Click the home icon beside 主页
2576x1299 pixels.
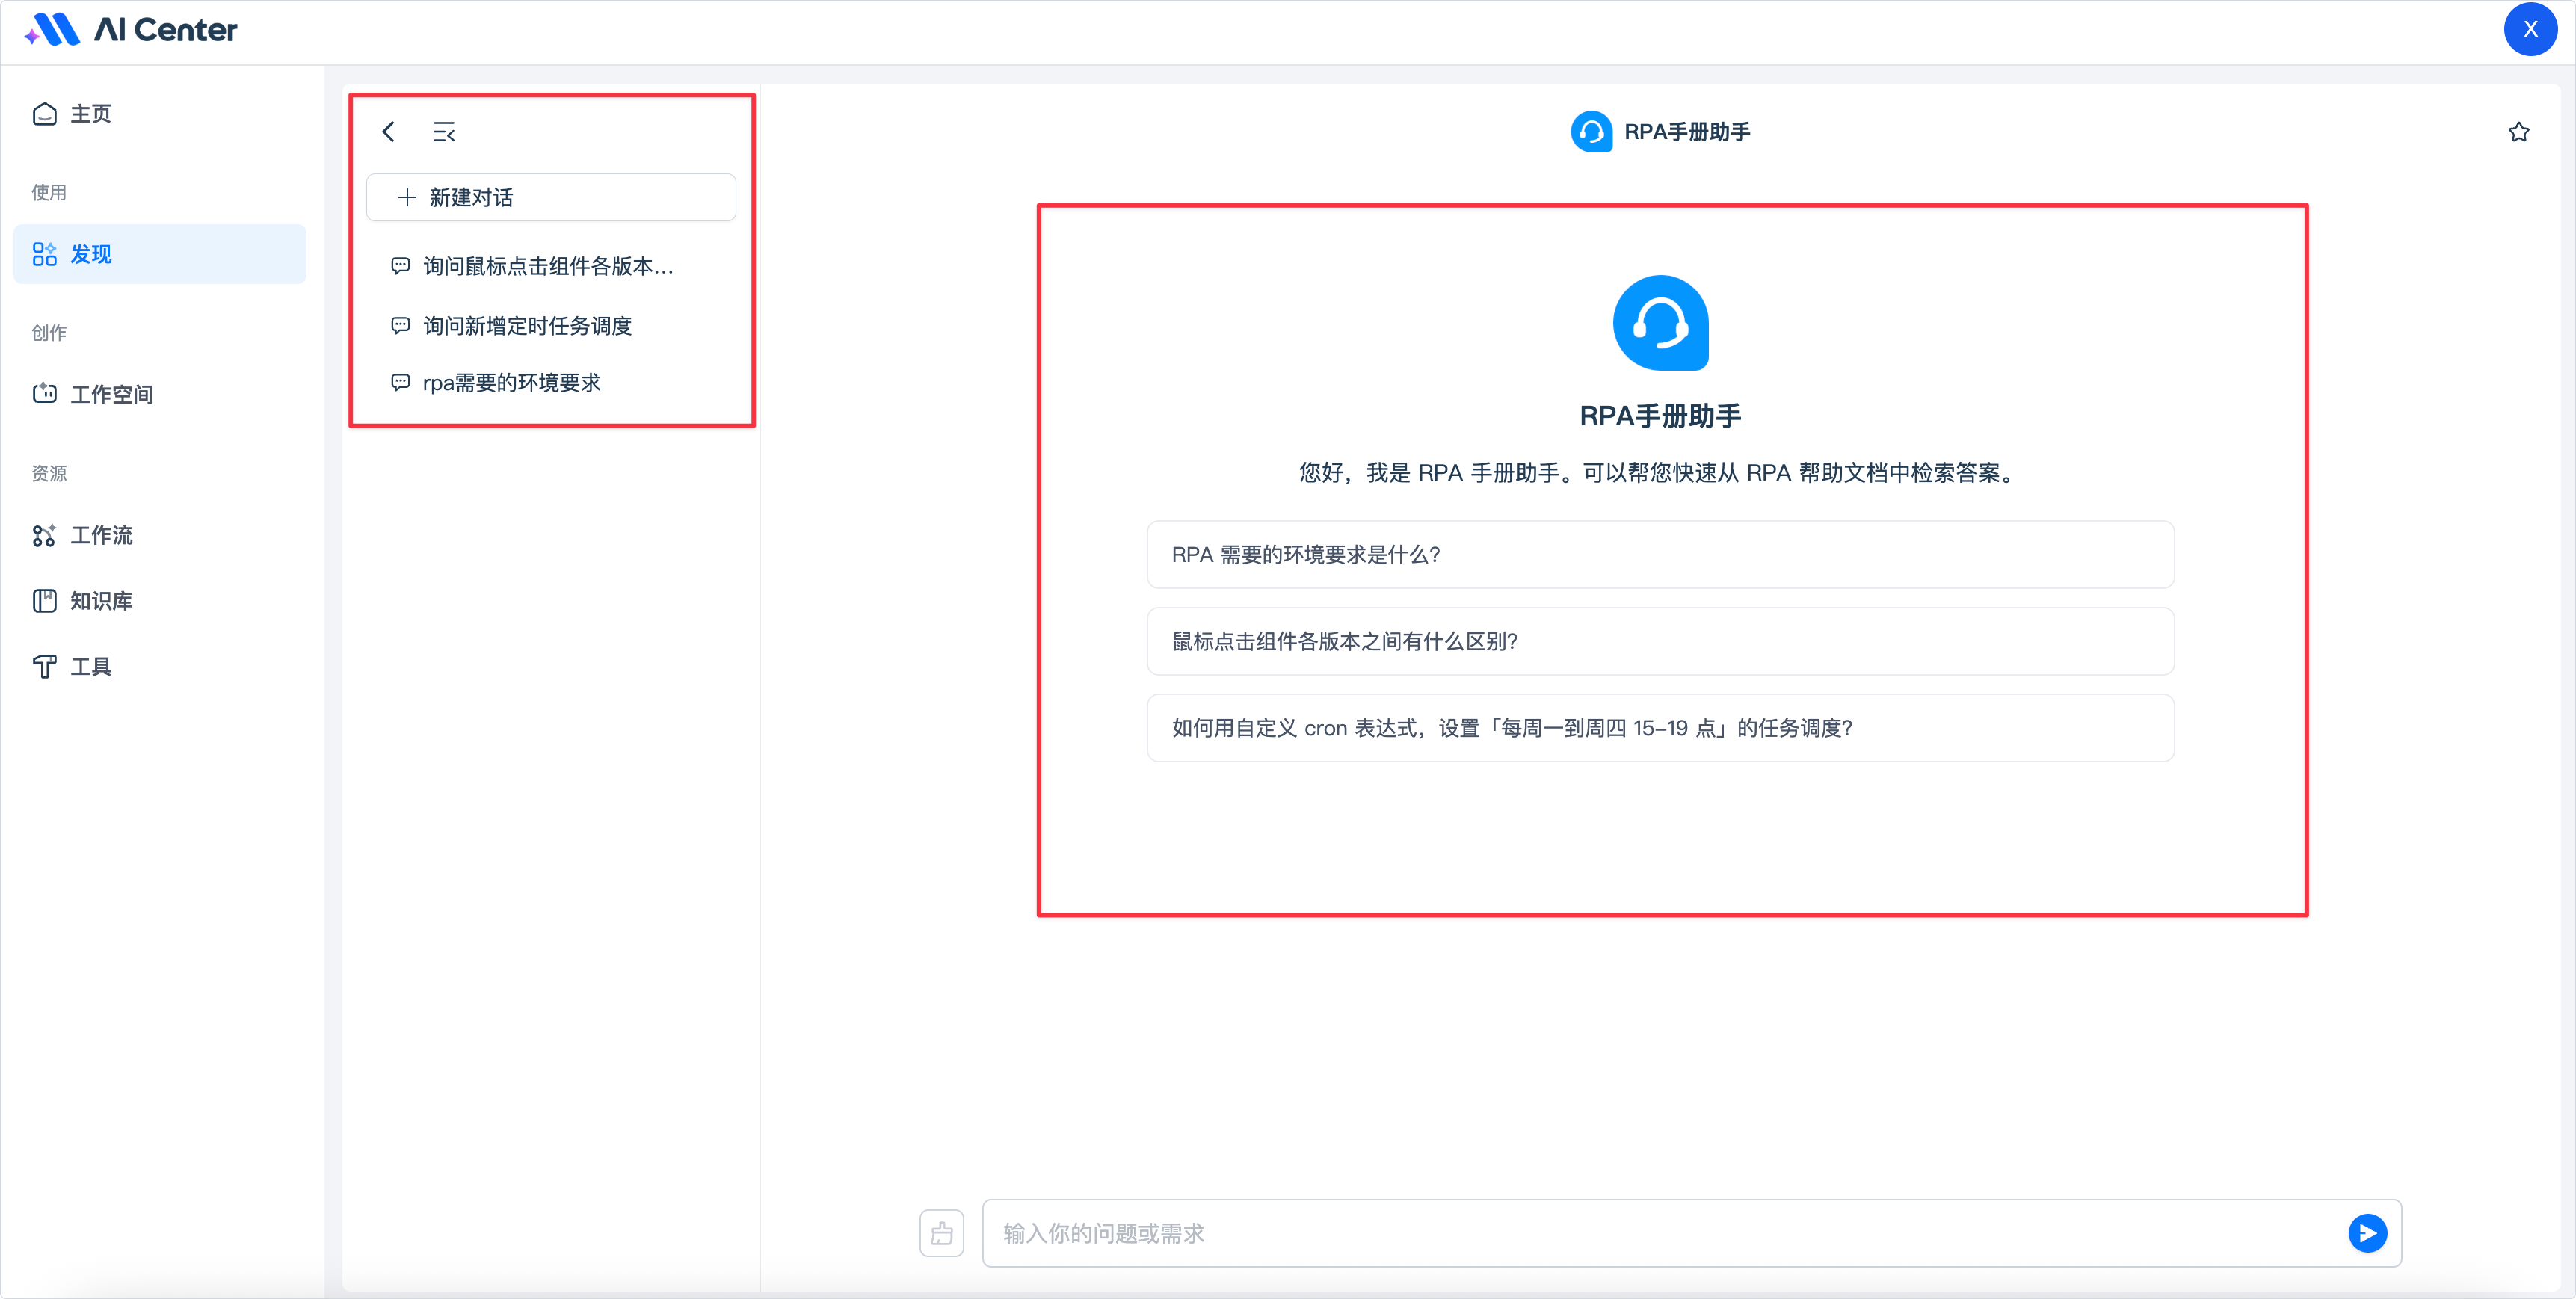[x=44, y=114]
